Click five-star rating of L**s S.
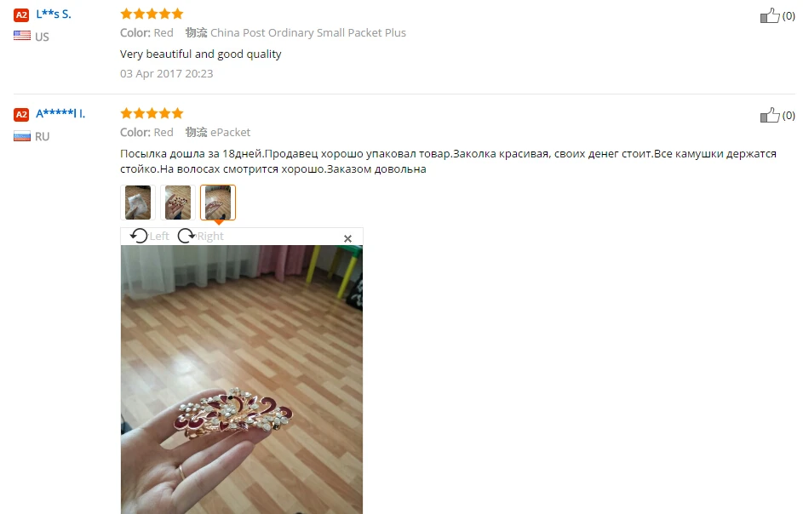Viewport: 803px width, 514px height. [152, 14]
